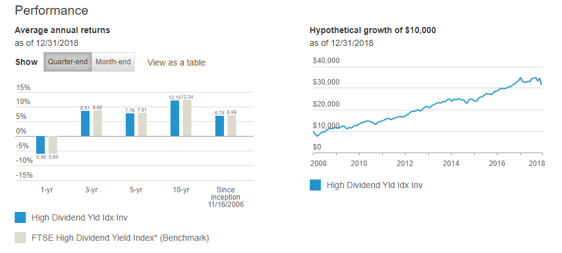The width and height of the screenshot is (562, 253).
Task: Click the 15% label on bar chart axis
Action: point(24,88)
